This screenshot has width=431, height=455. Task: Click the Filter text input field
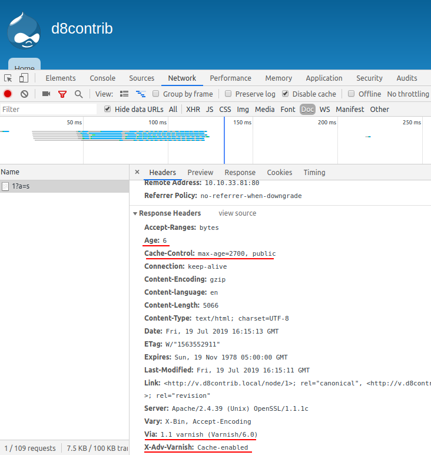48,109
